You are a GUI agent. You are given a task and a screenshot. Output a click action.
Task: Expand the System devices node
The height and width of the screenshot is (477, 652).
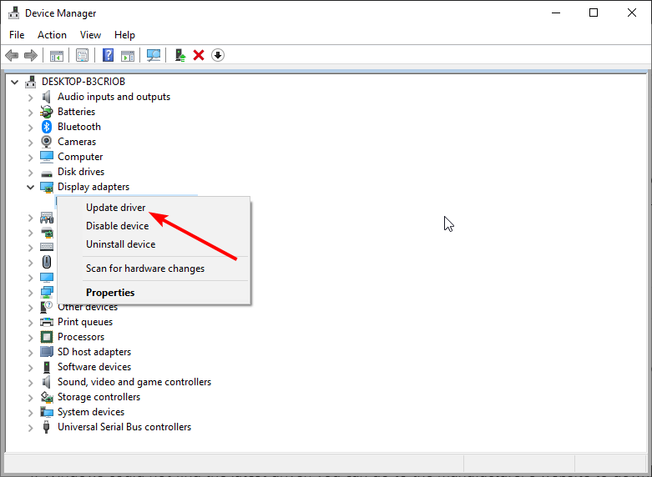pyautogui.click(x=30, y=413)
